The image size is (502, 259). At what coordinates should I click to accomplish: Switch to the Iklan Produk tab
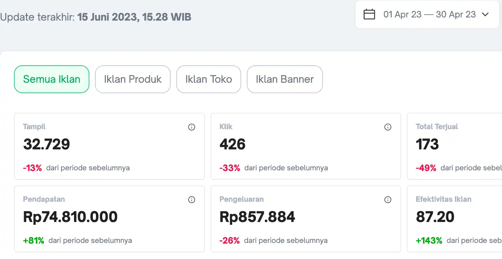point(133,79)
